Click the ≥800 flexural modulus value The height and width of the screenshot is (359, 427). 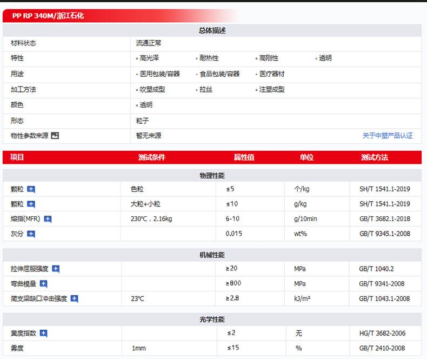pyautogui.click(x=233, y=283)
